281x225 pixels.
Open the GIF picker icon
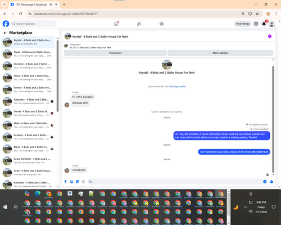83,182
